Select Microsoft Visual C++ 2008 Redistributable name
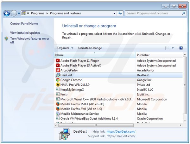 97,99
